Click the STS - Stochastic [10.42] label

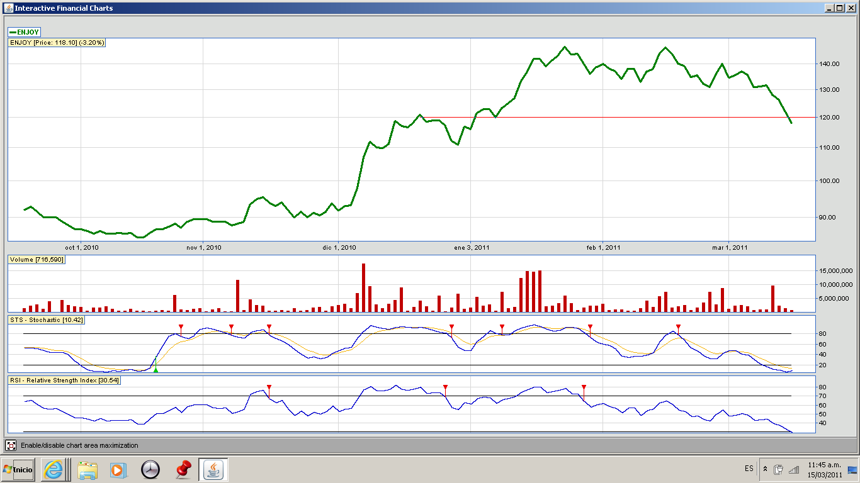pyautogui.click(x=46, y=320)
